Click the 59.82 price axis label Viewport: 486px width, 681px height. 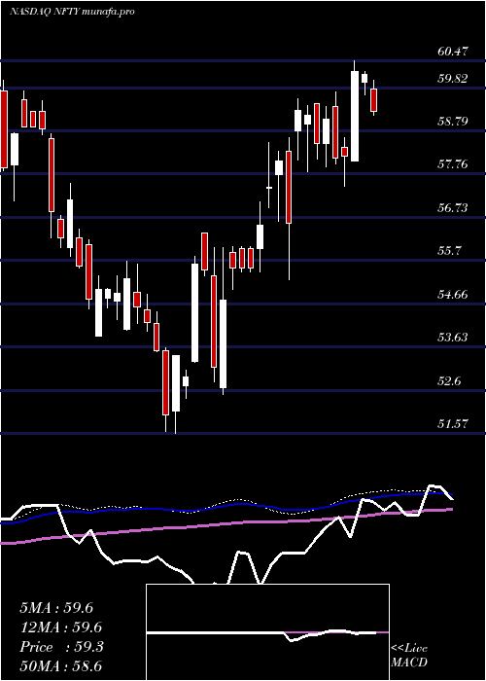tap(453, 79)
